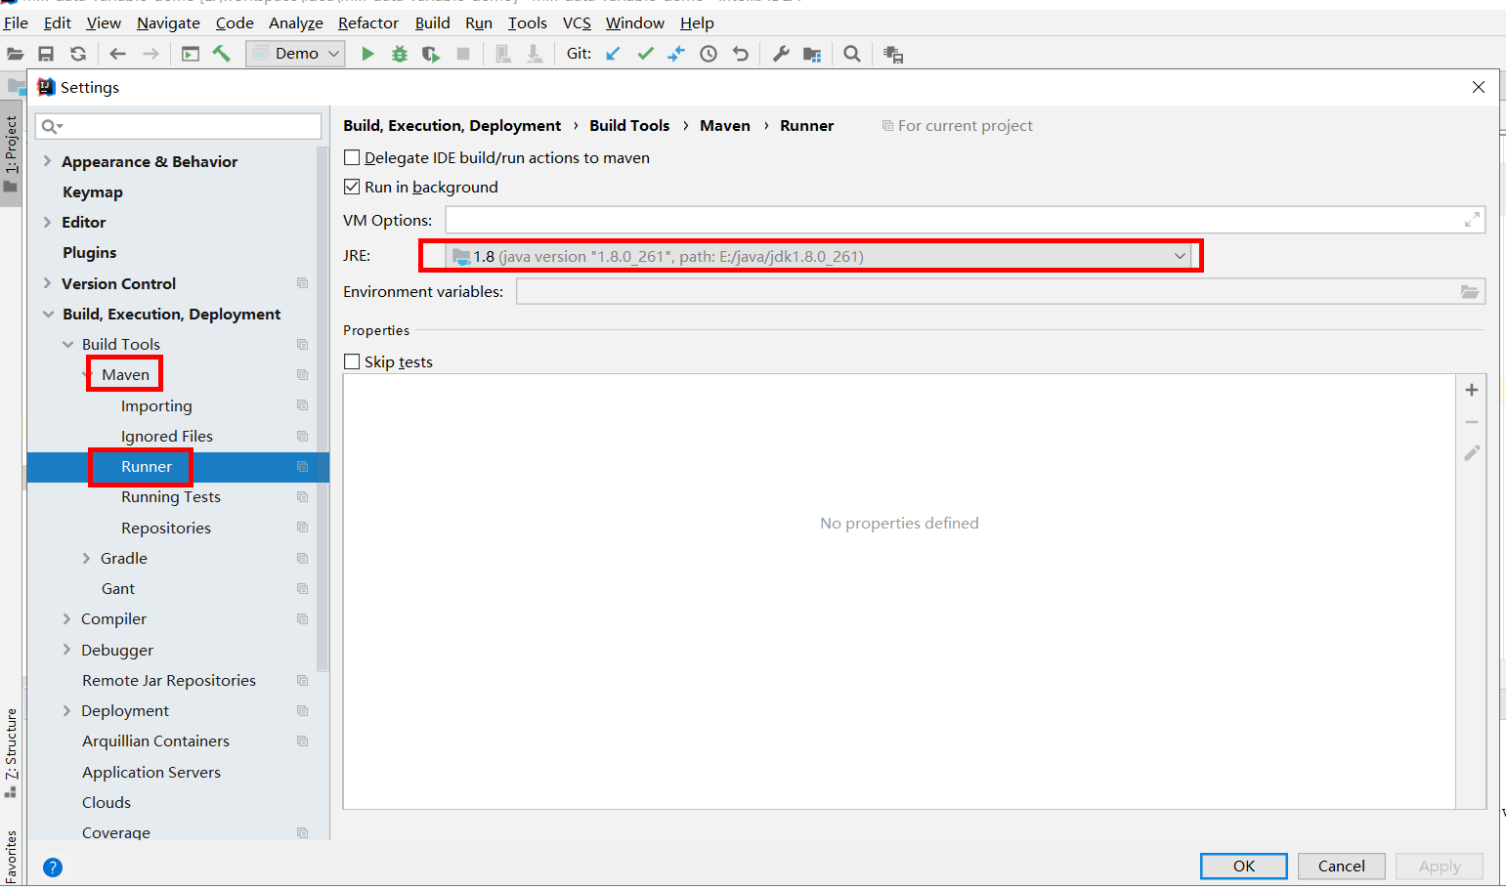Click the Build project hammer icon

click(x=222, y=54)
